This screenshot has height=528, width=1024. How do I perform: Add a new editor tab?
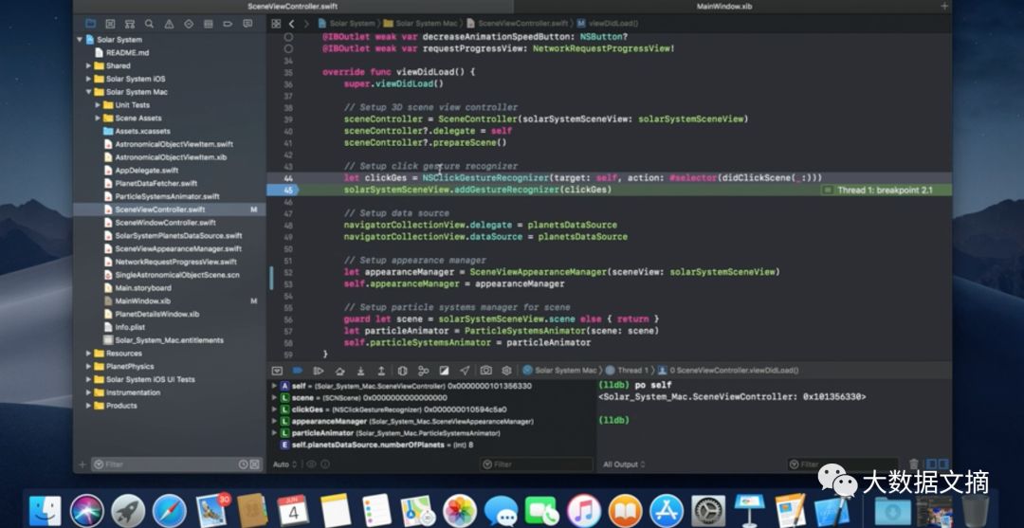click(x=944, y=6)
